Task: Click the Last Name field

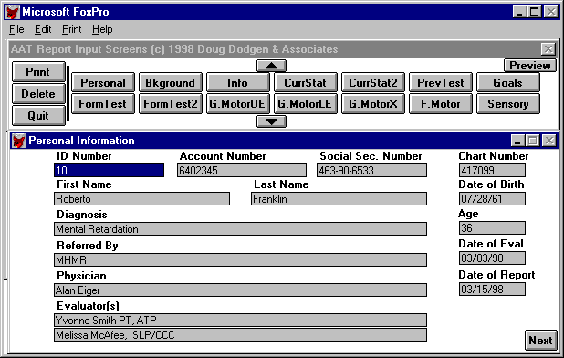Action: pyautogui.click(x=339, y=198)
